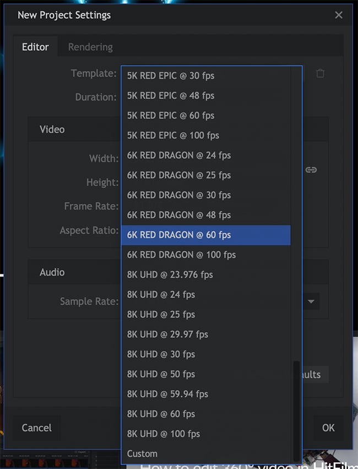Screen dimensions: 358x469
Task: Switch to the Editor tab
Action: click(x=35, y=47)
